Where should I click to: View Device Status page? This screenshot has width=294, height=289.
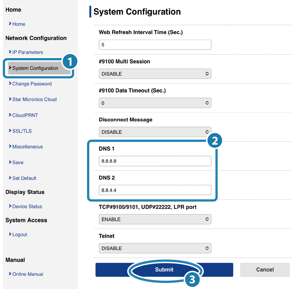27,206
